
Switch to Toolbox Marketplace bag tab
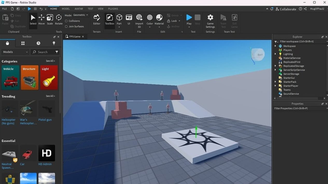tap(8, 43)
